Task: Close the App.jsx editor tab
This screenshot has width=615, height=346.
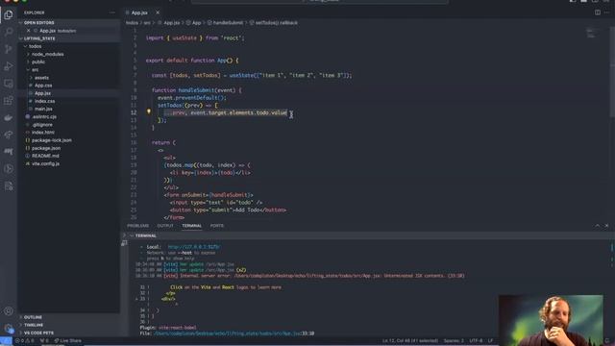Action: [x=158, y=12]
